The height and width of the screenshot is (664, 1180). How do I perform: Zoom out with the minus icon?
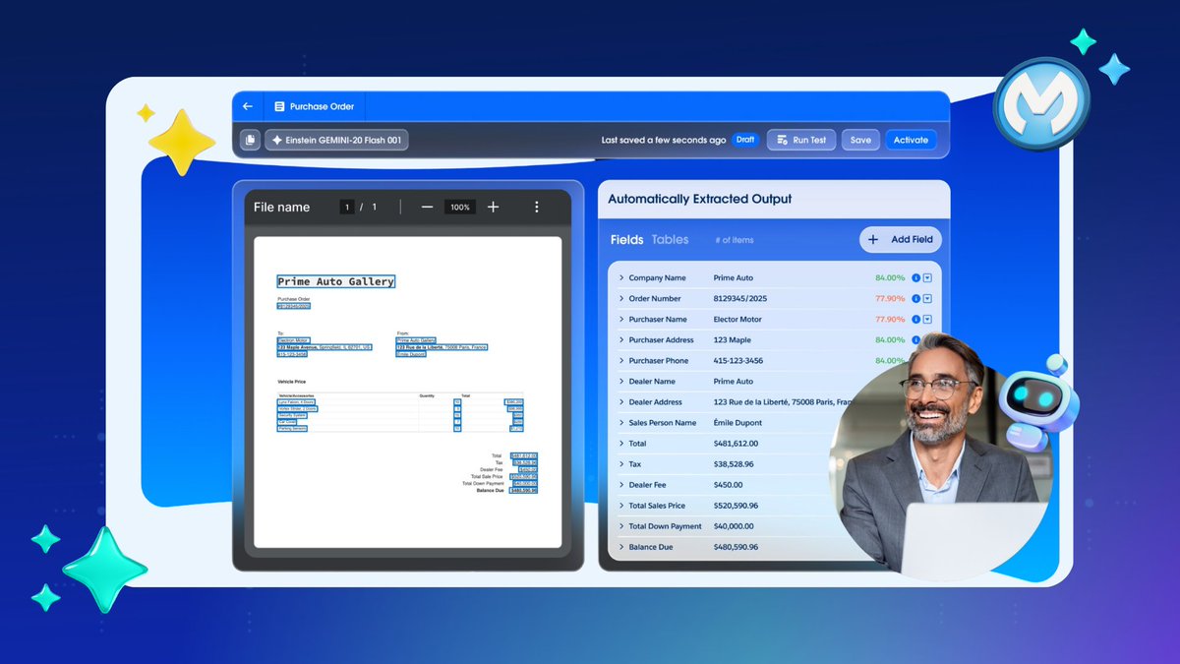[427, 207]
